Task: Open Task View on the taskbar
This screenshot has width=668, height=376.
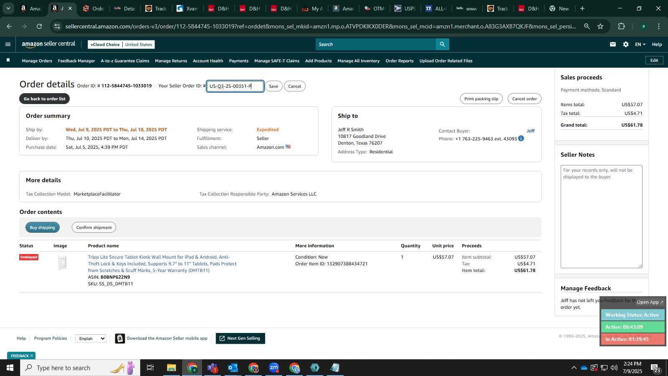Action: tap(150, 368)
